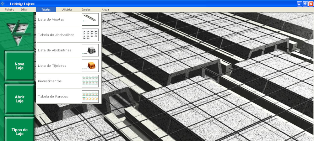Click the Tabela de Abobadilhas grid thumbnail

[x=90, y=35]
